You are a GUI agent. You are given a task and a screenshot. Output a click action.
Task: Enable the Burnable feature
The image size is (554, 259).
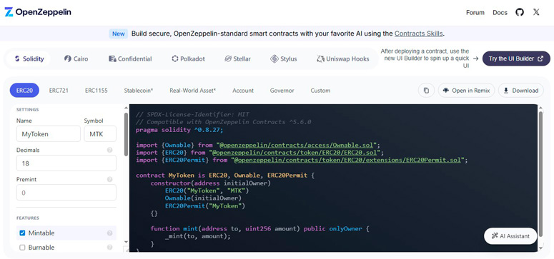pyautogui.click(x=22, y=248)
